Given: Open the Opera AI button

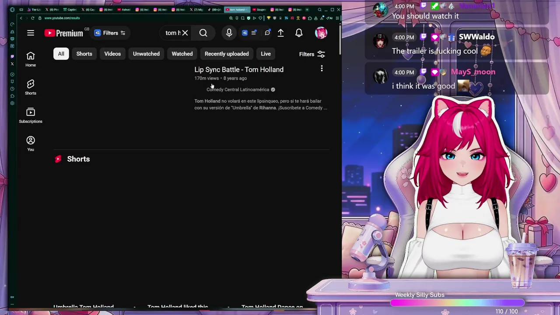Looking at the screenshot, I should pyautogui.click(x=329, y=18).
